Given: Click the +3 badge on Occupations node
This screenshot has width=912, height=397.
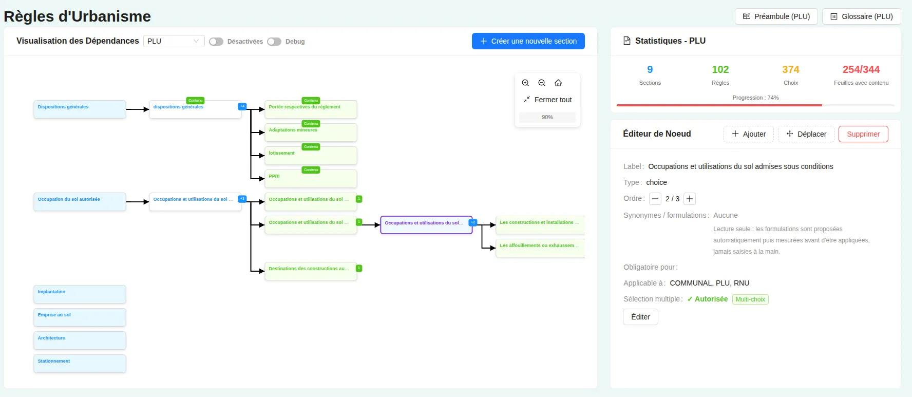Looking at the screenshot, I should (x=242, y=199).
